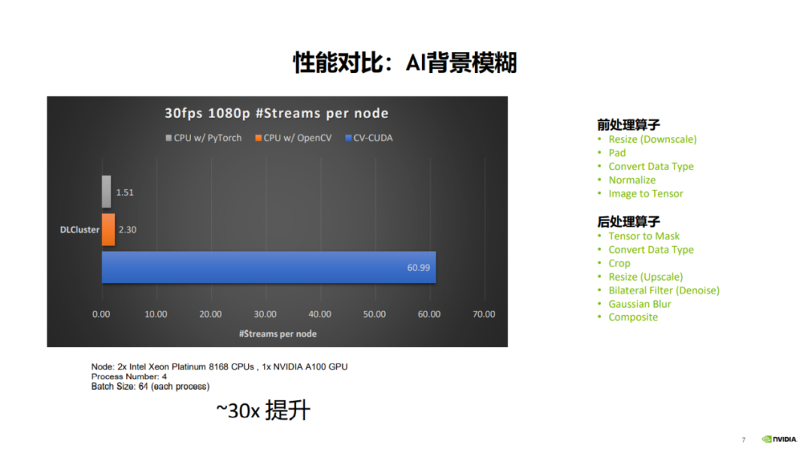Click the NVIDIA logo in the corner
Screen dimensions: 812x453
[779, 439]
